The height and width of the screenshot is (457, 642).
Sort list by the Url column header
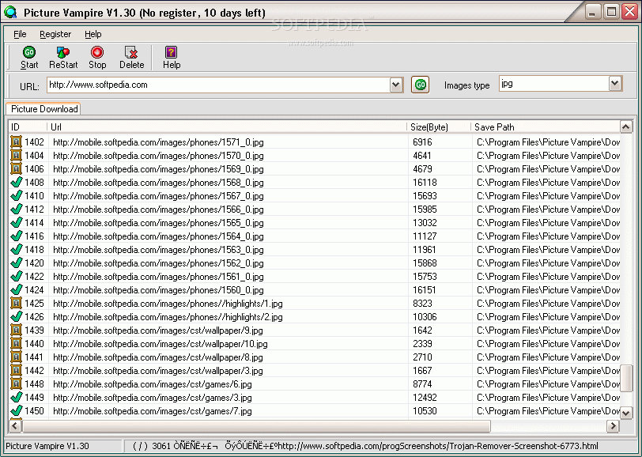pos(227,127)
